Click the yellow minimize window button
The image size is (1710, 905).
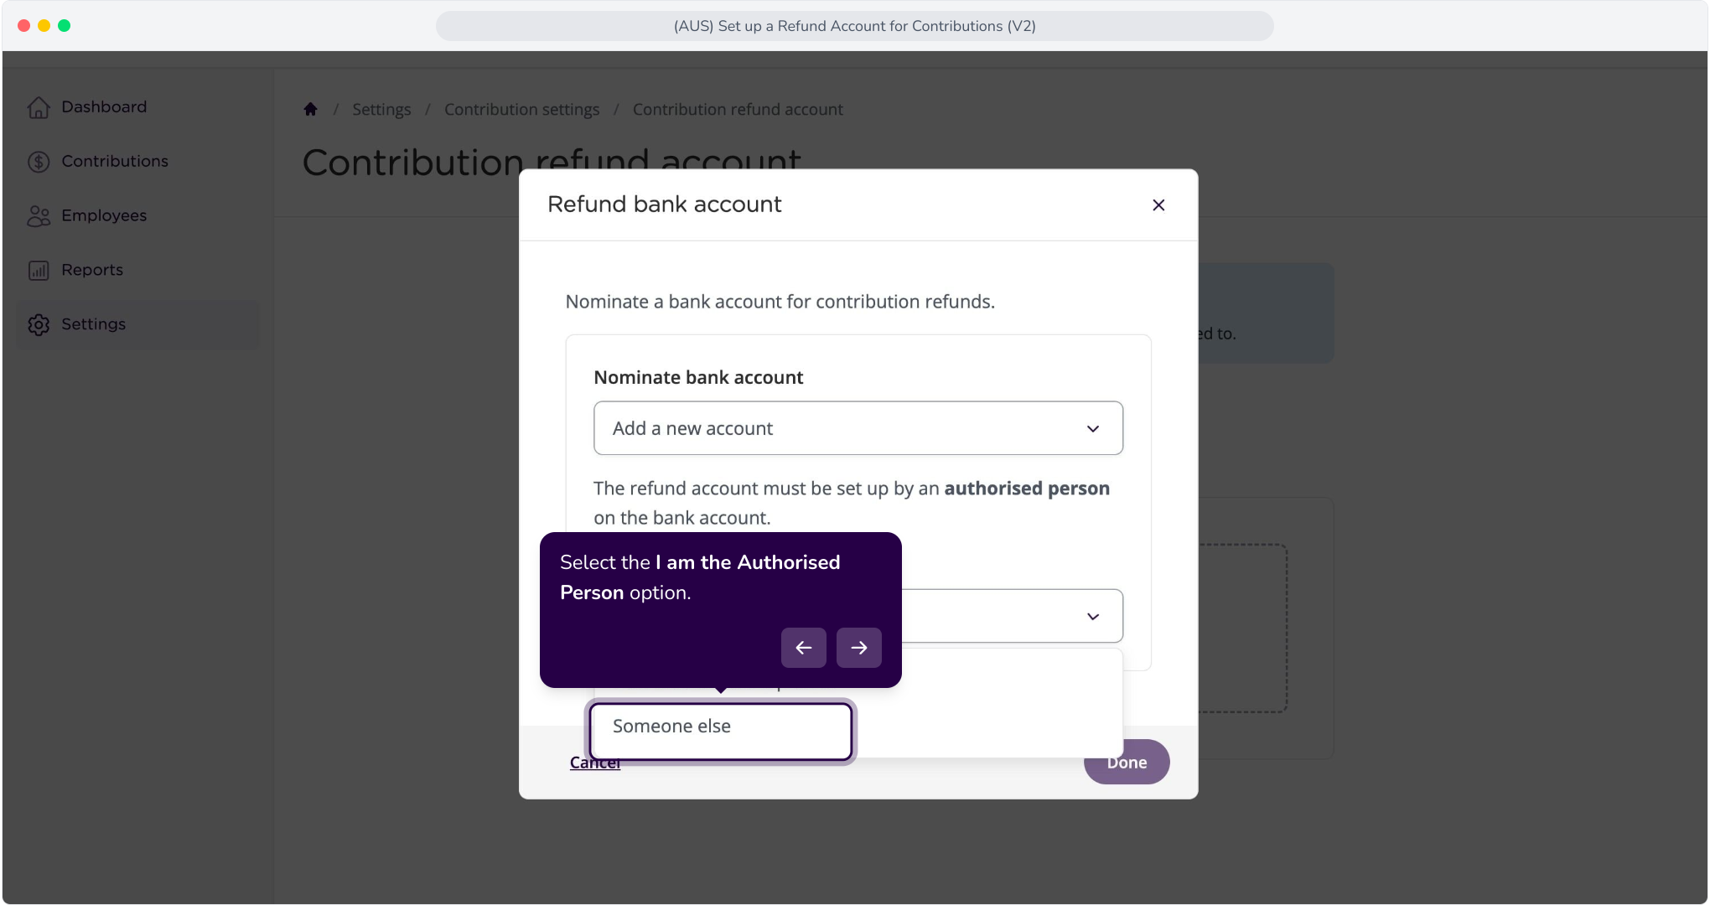(x=44, y=26)
